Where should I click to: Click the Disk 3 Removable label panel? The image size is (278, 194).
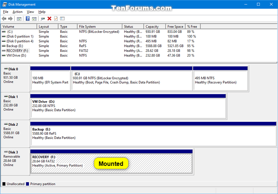15,162
